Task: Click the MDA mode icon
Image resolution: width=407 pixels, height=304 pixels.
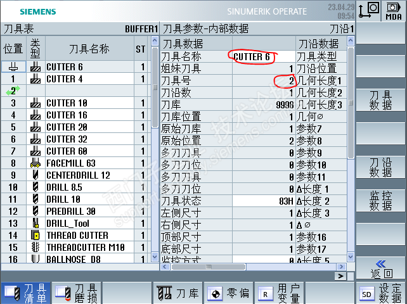Action: [394, 11]
